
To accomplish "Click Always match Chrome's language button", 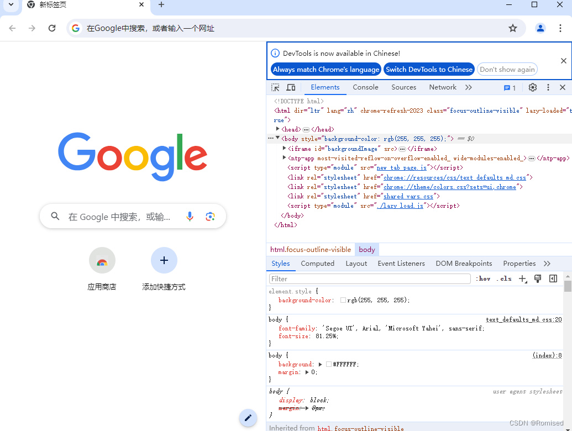I will tap(326, 69).
